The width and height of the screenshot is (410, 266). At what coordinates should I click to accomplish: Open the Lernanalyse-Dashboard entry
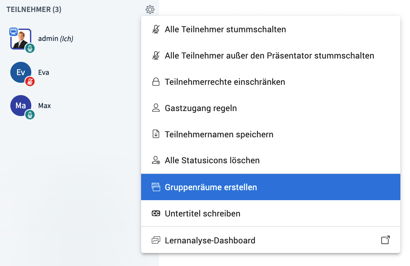[x=271, y=240]
